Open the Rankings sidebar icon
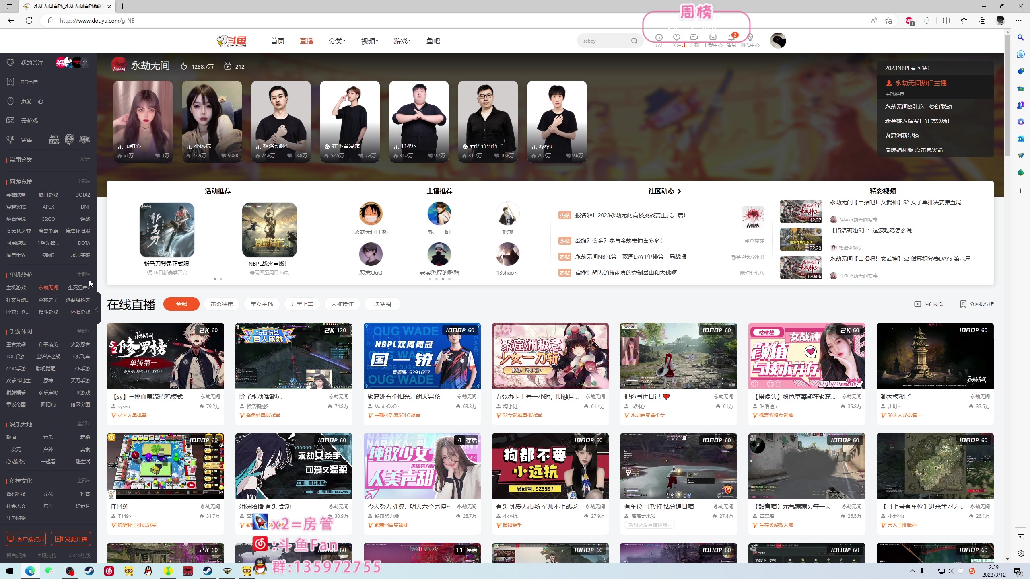The height and width of the screenshot is (579, 1030). [x=11, y=82]
